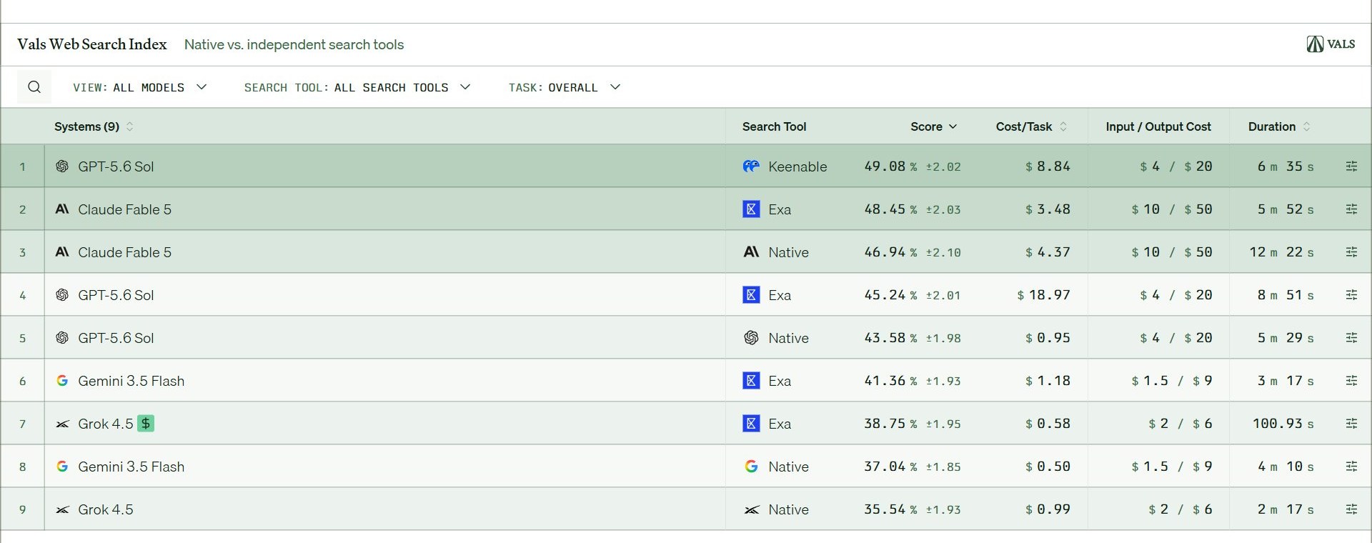The width and height of the screenshot is (1372, 543).
Task: Click the $ 18.97 cost cell
Action: [1043, 295]
